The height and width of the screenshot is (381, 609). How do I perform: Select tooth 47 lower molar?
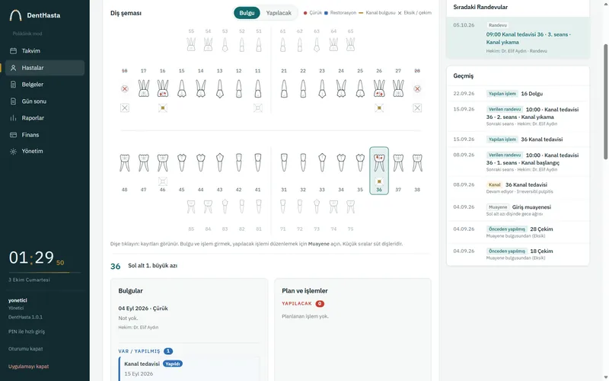(x=144, y=162)
